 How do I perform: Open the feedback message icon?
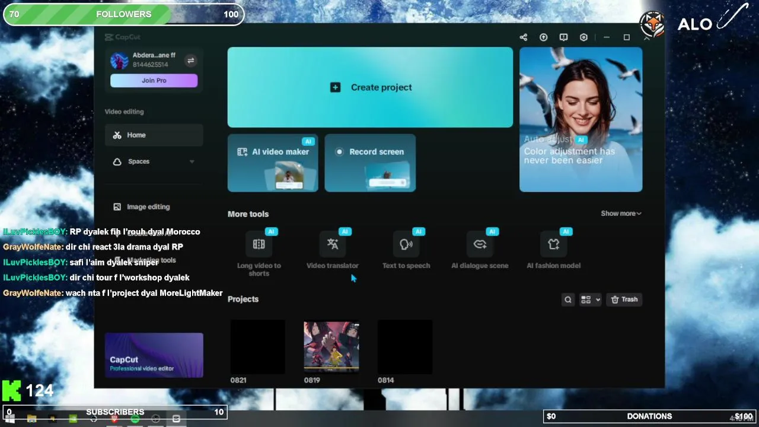pyautogui.click(x=563, y=37)
